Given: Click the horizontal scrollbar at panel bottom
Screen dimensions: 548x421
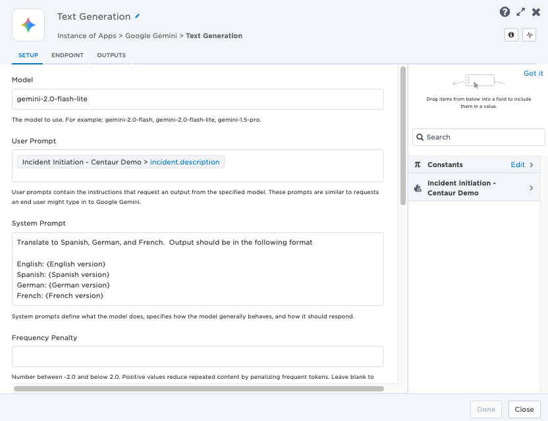Looking at the screenshot, I should (198, 389).
